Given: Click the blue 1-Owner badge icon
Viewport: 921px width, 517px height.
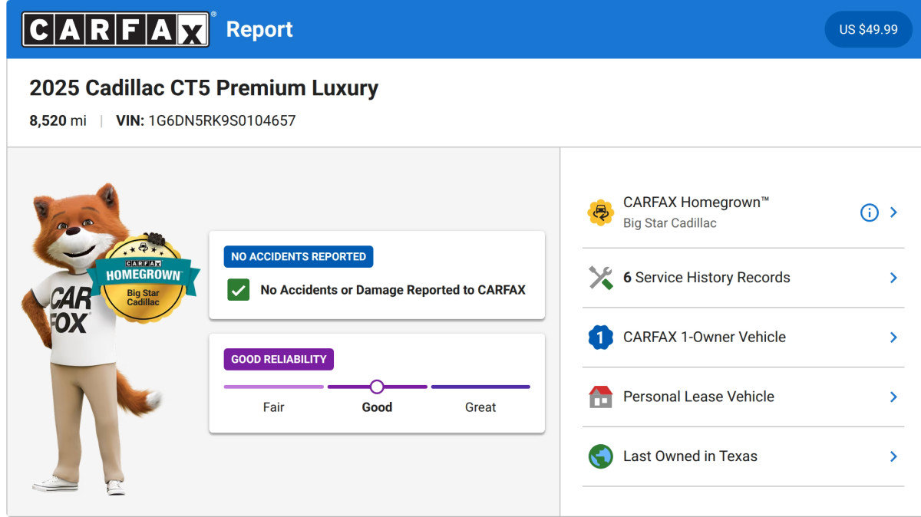Looking at the screenshot, I should tap(600, 338).
